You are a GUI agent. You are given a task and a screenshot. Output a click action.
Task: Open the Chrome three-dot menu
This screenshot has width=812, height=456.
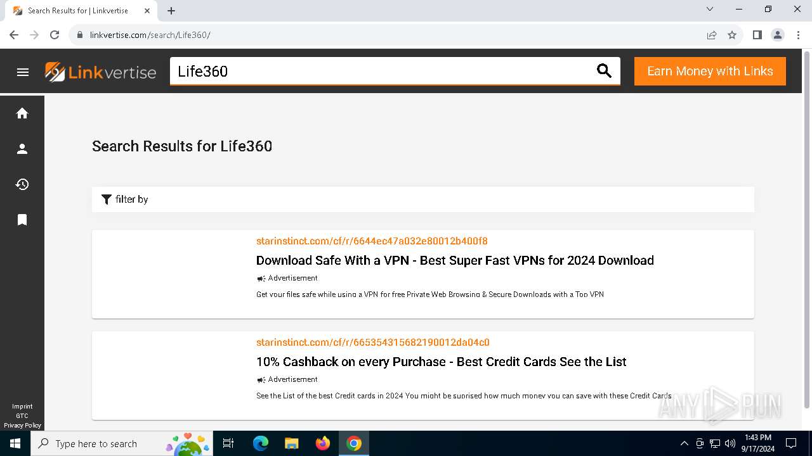tap(798, 35)
